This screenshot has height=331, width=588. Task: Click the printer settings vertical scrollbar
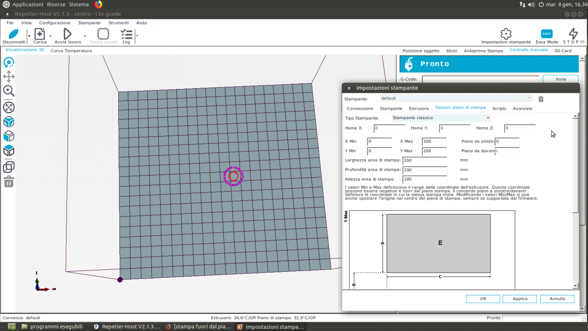pos(575,201)
